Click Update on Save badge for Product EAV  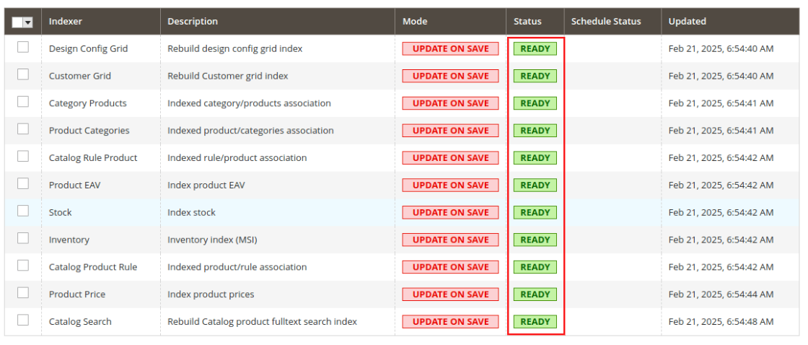(x=450, y=185)
